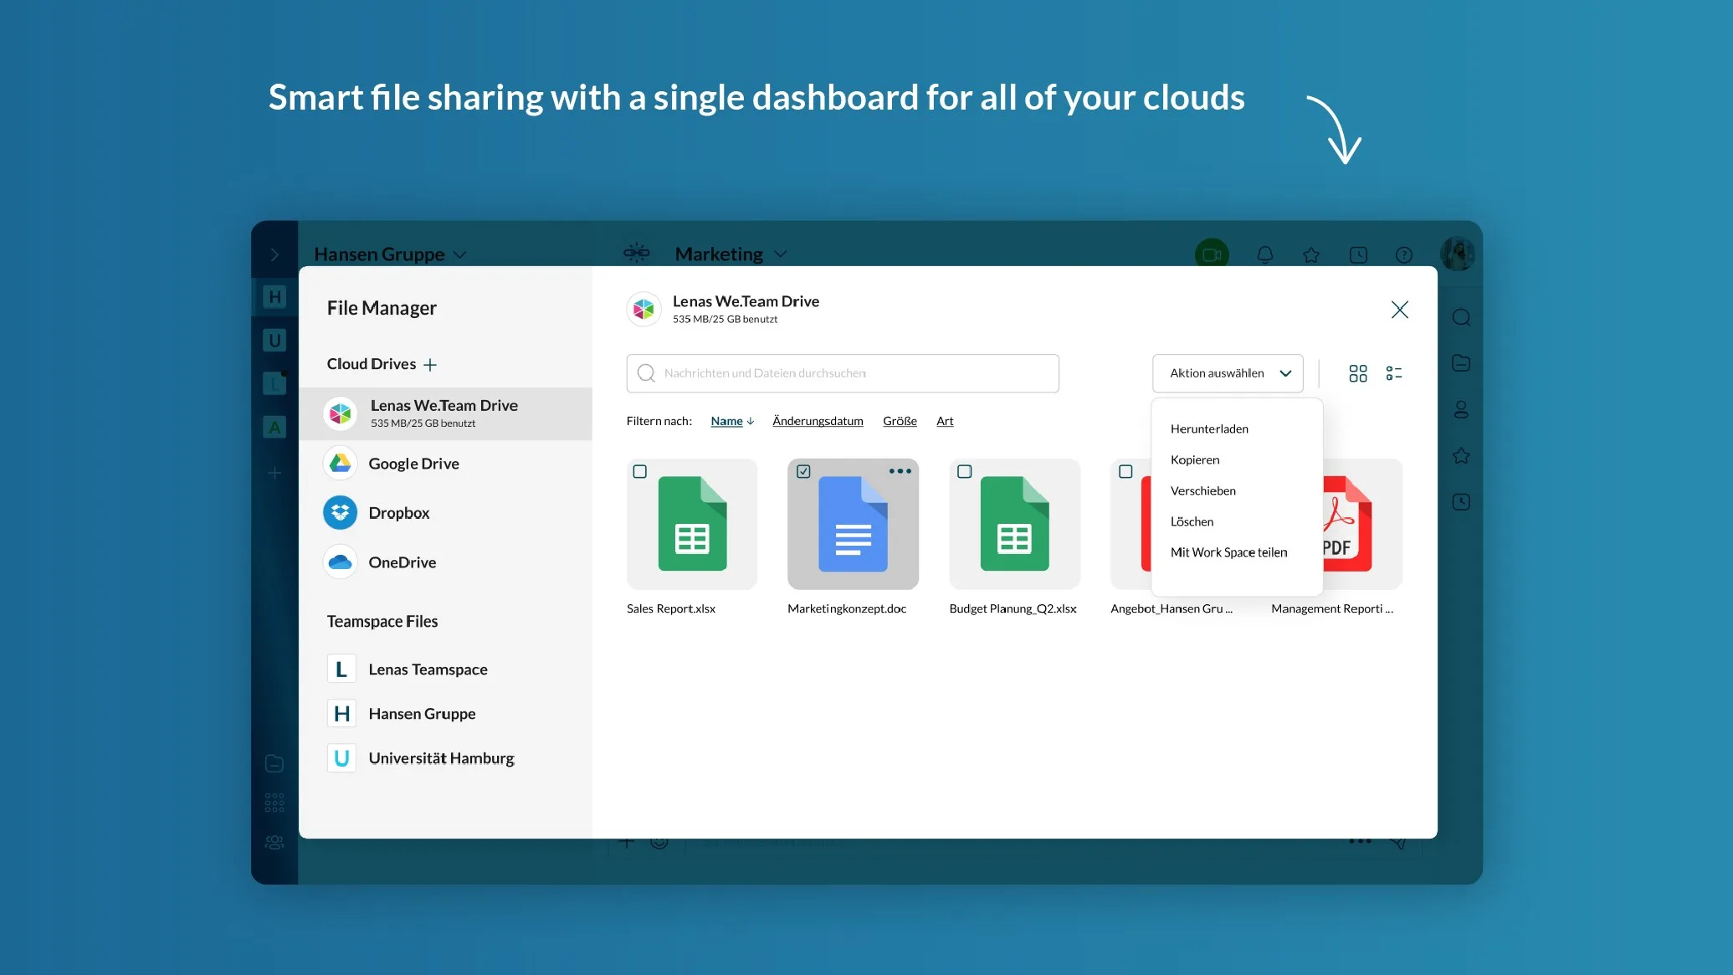
Task: Open the Aktion auswählen dropdown
Action: point(1228,373)
